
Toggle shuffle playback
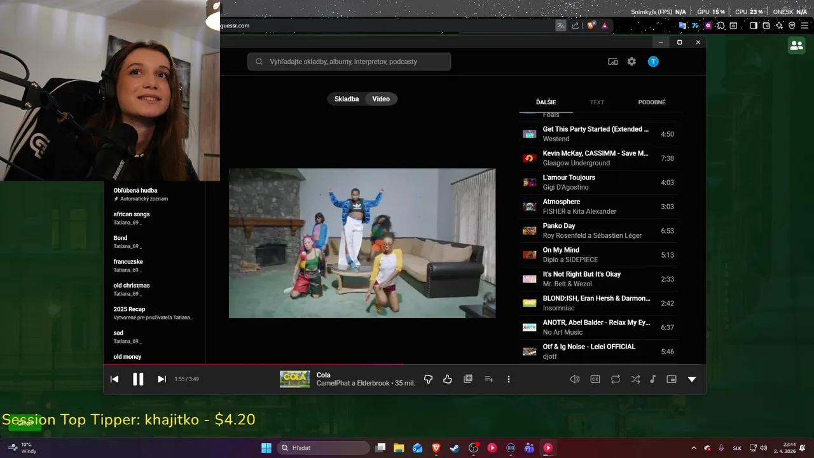point(635,379)
